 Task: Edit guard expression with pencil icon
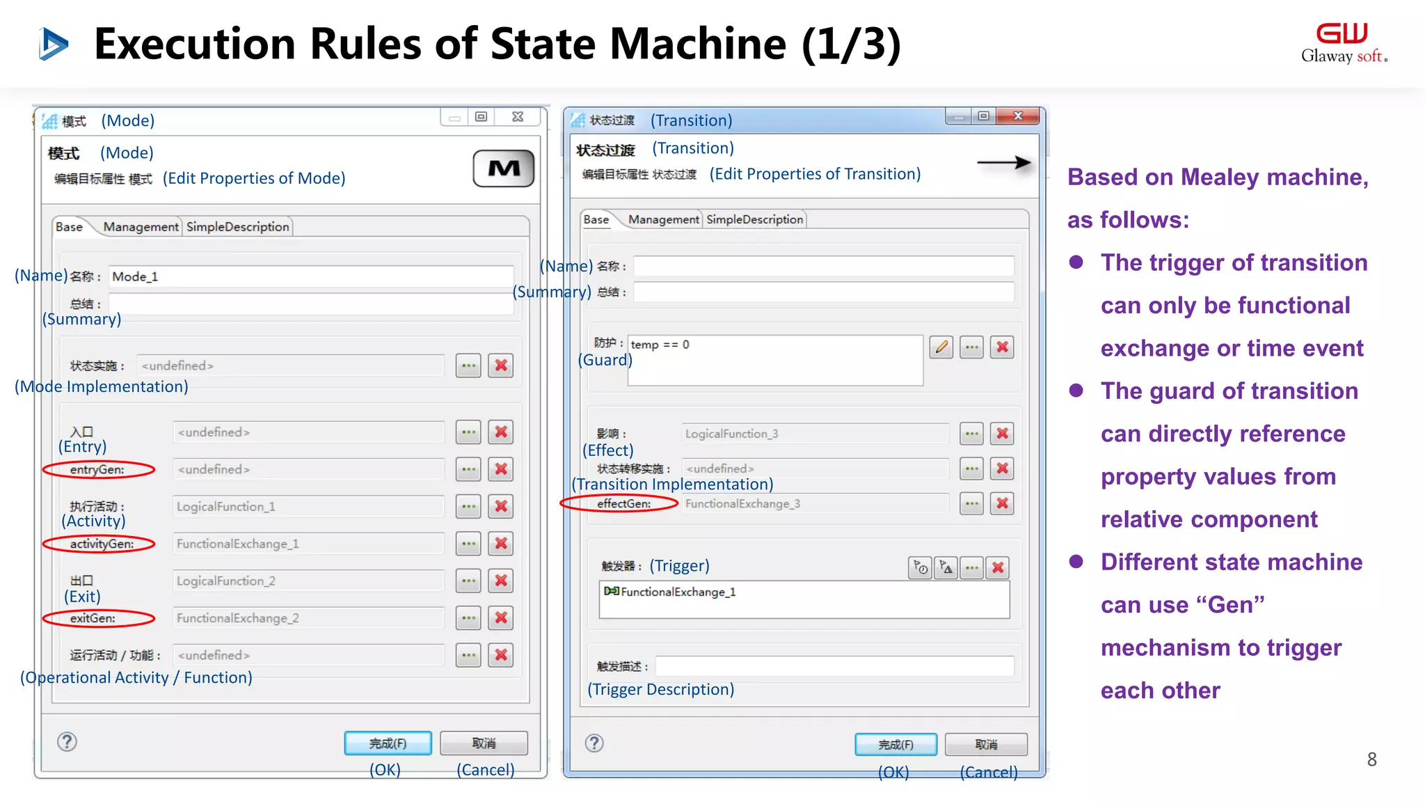pyautogui.click(x=941, y=347)
